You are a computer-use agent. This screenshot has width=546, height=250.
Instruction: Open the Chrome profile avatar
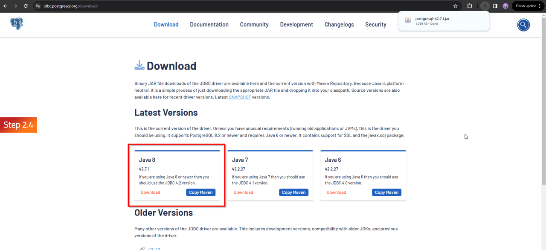[505, 6]
